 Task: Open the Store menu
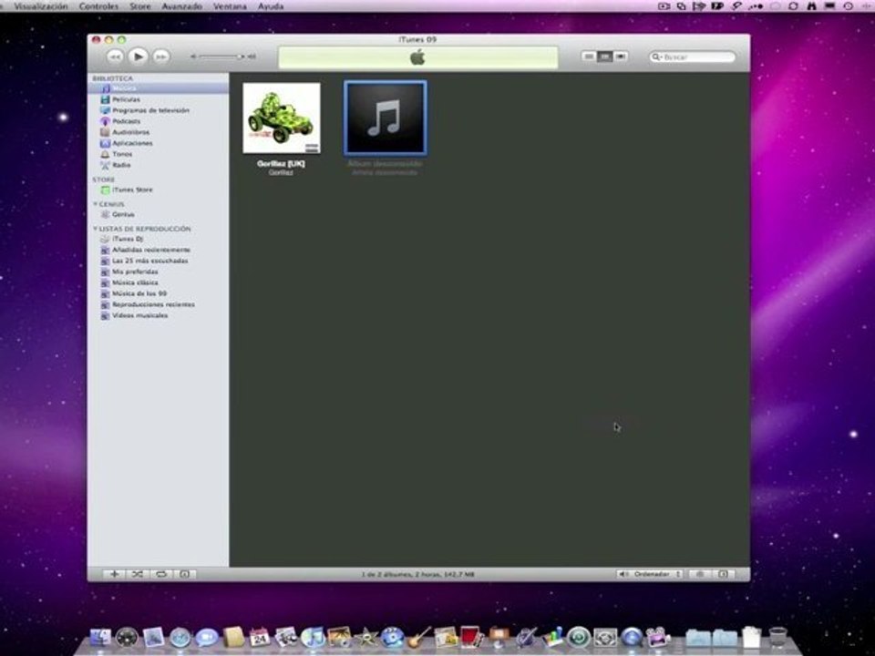click(x=140, y=6)
